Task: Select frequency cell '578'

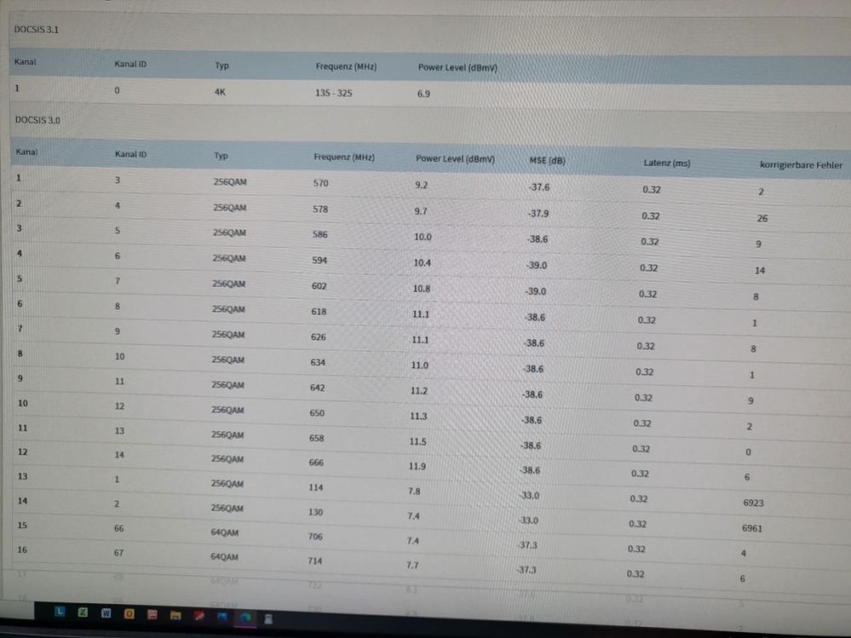Action: click(x=320, y=209)
